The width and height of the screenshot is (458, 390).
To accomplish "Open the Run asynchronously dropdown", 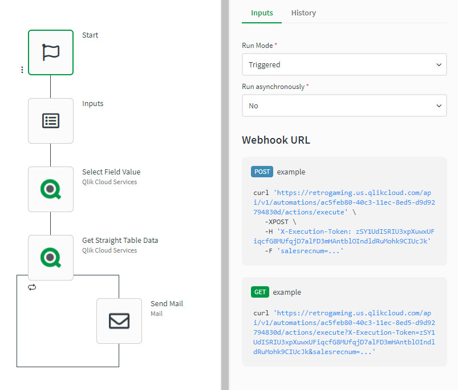I will point(344,106).
